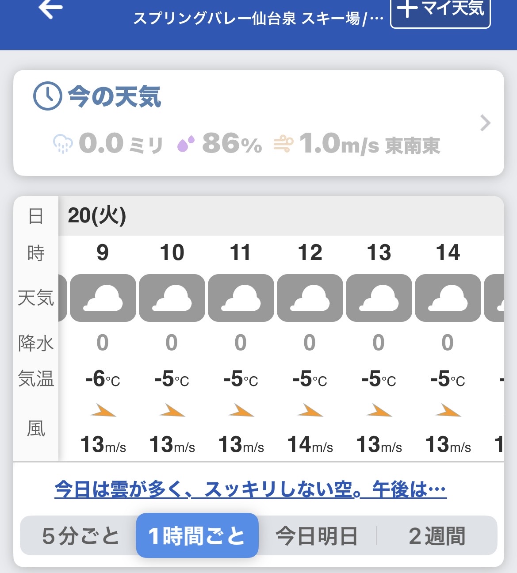The image size is (517, 573).
Task: Select the 1時間ごと tab
Action: [197, 536]
